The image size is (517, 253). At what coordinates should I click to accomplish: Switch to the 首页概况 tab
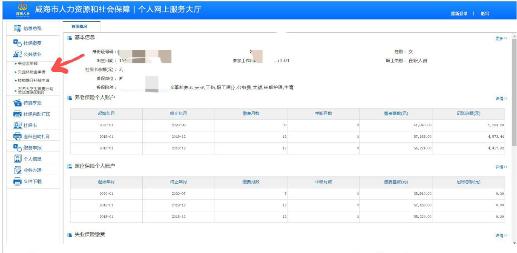pyautogui.click(x=80, y=26)
